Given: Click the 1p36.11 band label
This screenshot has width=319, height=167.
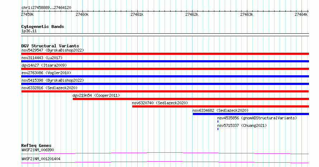Looking at the screenshot, I should point(29,31).
